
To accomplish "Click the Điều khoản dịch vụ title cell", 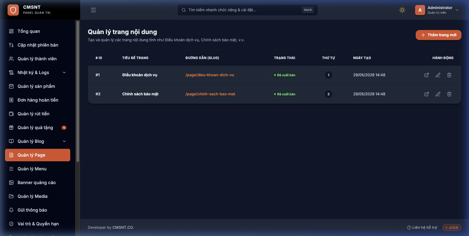I will (140, 75).
